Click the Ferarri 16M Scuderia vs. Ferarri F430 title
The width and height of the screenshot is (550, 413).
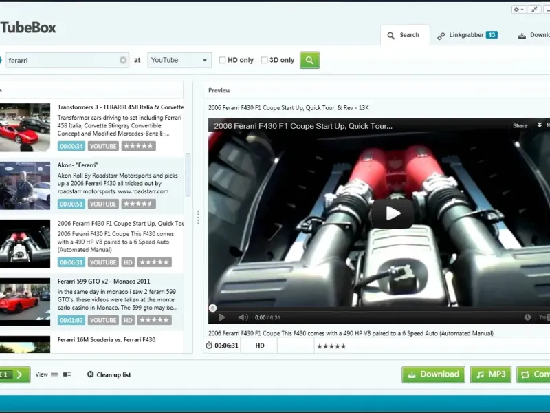[107, 339]
